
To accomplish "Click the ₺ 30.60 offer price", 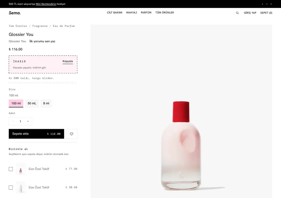I will 71,187.
